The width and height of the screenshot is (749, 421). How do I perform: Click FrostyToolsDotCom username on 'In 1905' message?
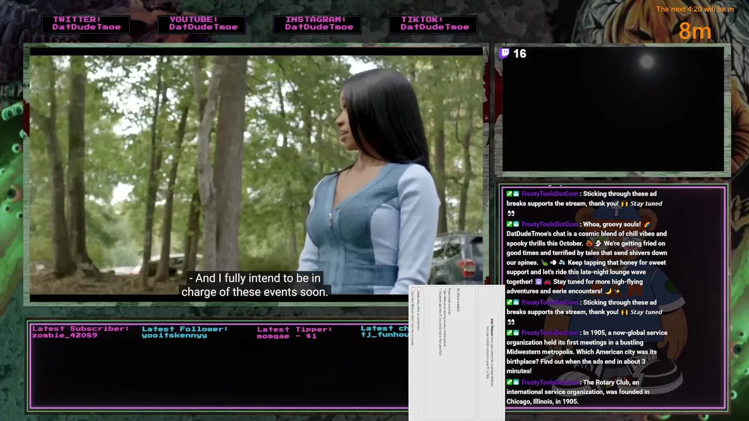[549, 333]
